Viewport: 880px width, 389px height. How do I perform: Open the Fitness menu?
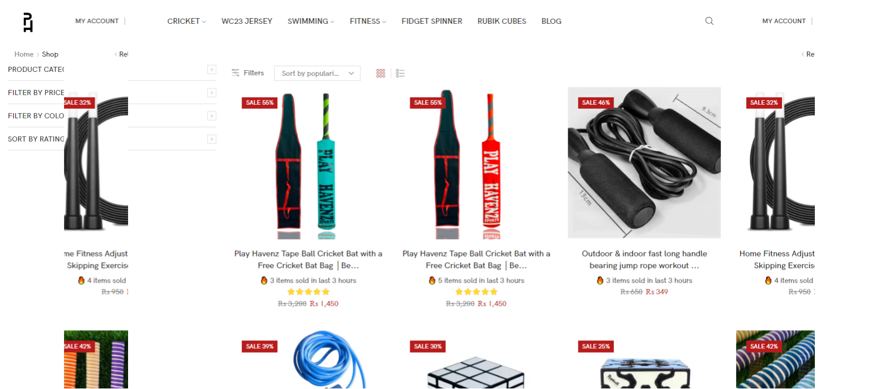tap(368, 21)
